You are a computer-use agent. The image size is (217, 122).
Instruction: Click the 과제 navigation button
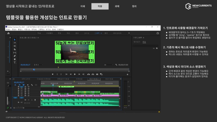117,6
